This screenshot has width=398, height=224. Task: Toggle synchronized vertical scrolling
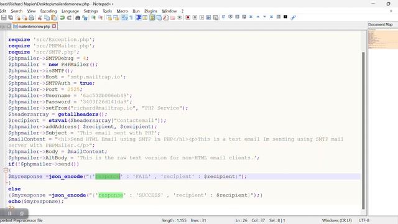tap(109, 17)
